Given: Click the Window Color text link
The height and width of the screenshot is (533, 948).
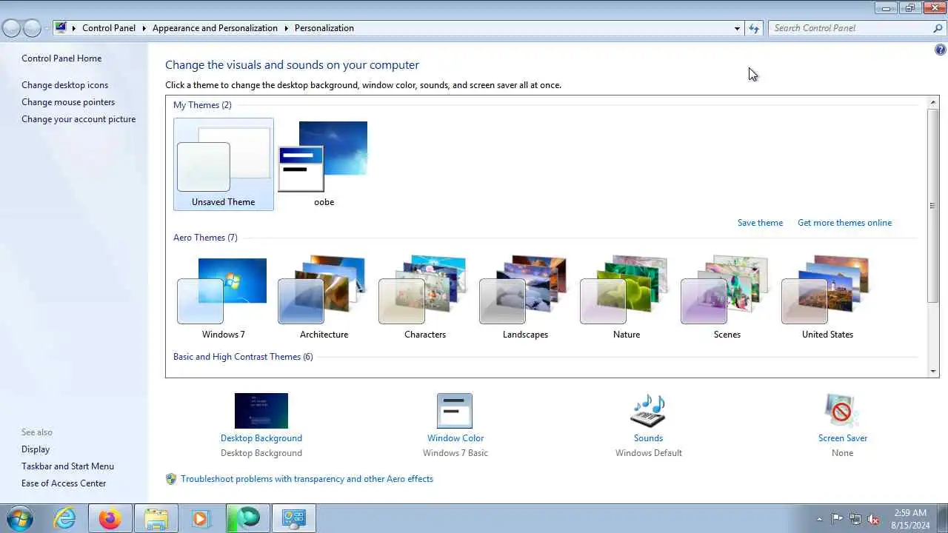Looking at the screenshot, I should [455, 438].
